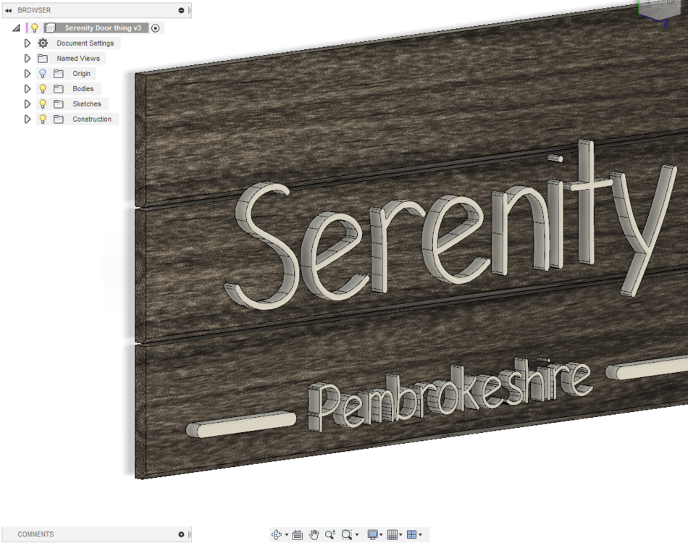The image size is (688, 543).
Task: Activate the Pan tool
Action: point(313,534)
